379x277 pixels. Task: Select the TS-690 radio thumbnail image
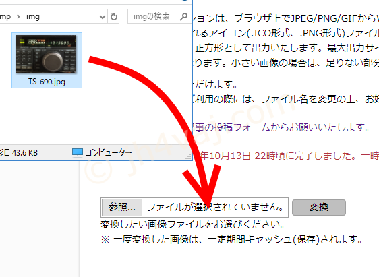pyautogui.click(x=46, y=55)
